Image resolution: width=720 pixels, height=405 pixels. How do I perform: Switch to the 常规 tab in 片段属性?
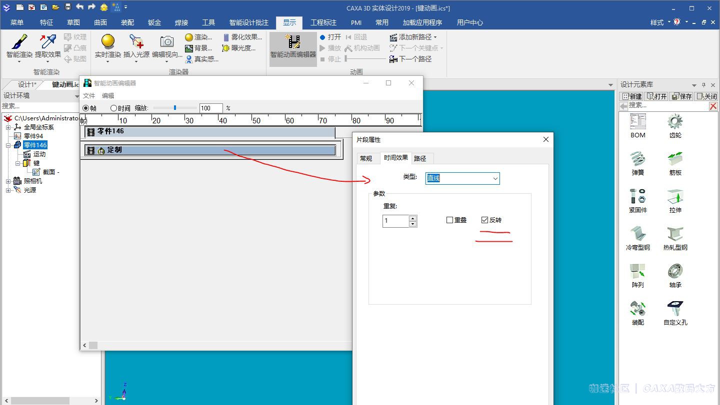[366, 158]
